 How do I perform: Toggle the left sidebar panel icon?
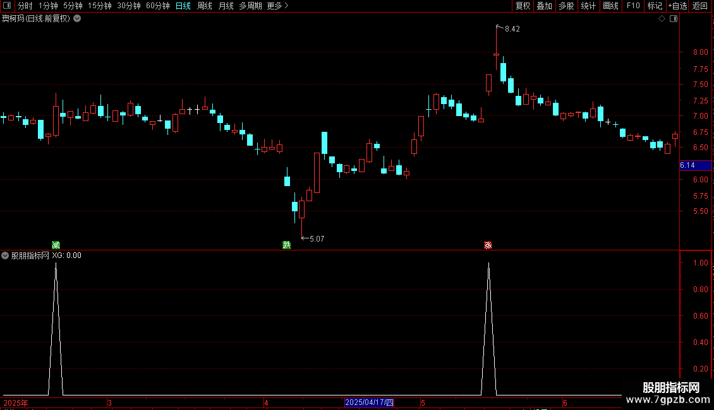(7, 6)
